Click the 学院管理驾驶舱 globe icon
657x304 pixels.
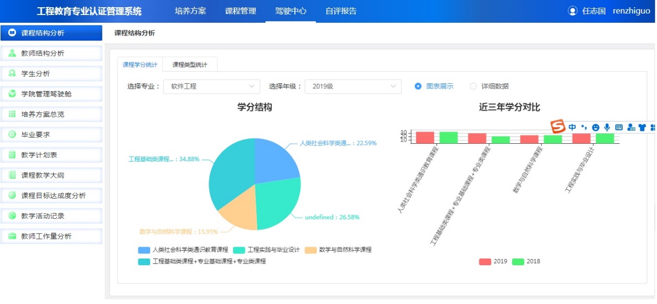click(12, 94)
